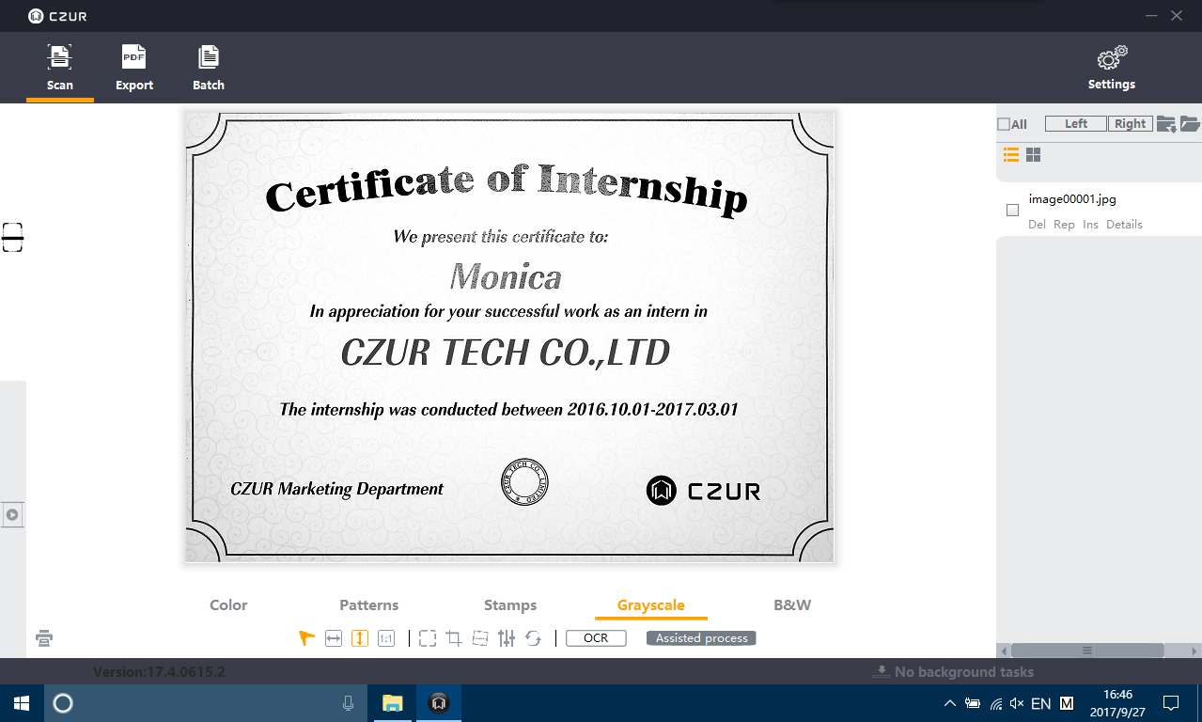This screenshot has width=1202, height=722.
Task: Open the Settings gear
Action: 1112,68
